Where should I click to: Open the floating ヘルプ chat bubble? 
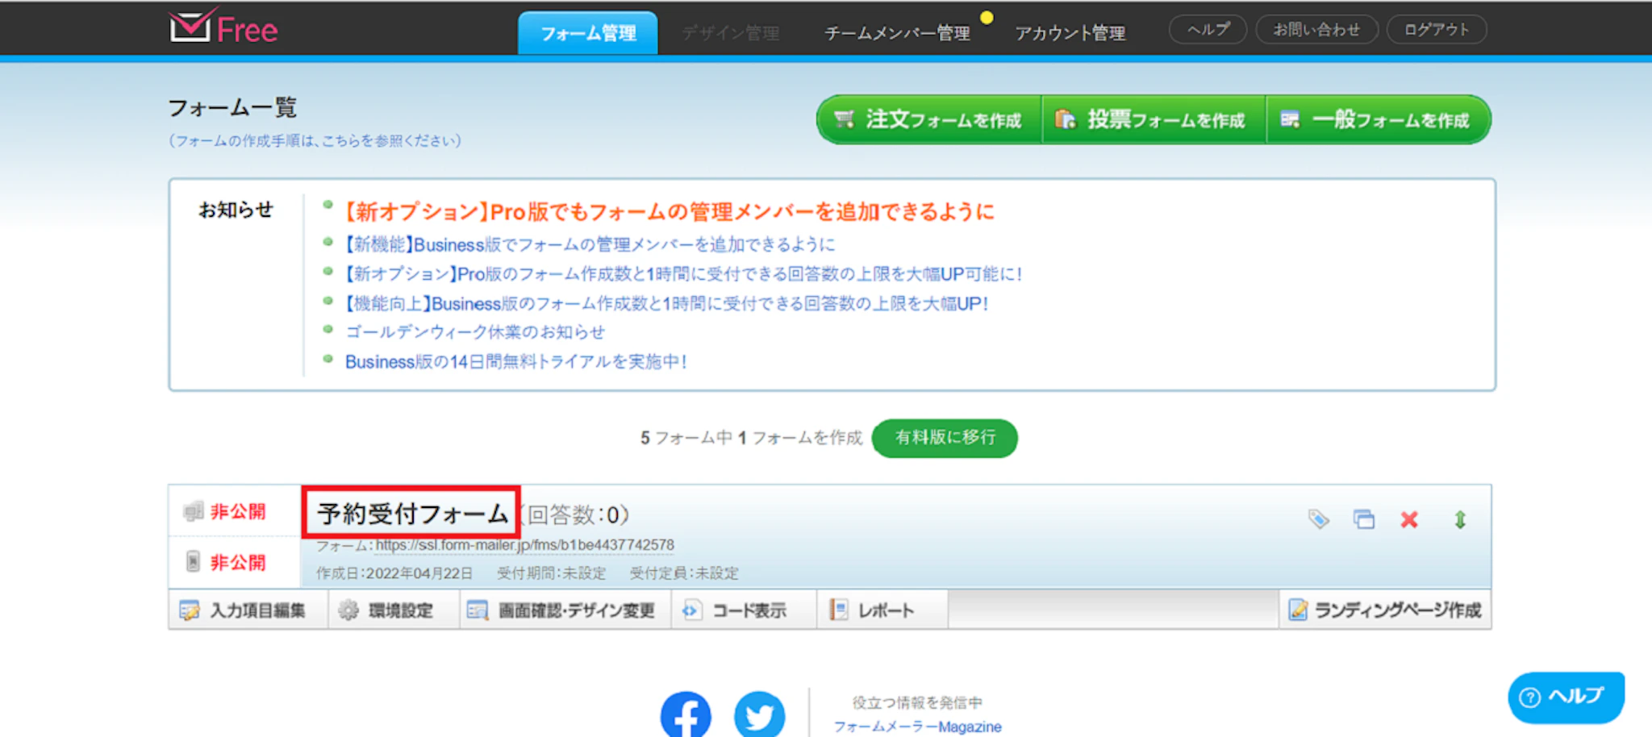click(x=1565, y=697)
